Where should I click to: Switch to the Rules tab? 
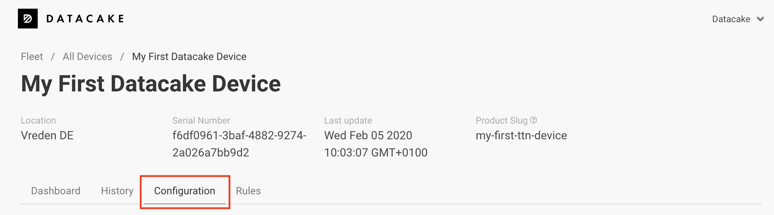point(248,191)
